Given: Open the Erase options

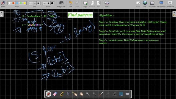Looking at the screenshot, I should coord(106,4).
